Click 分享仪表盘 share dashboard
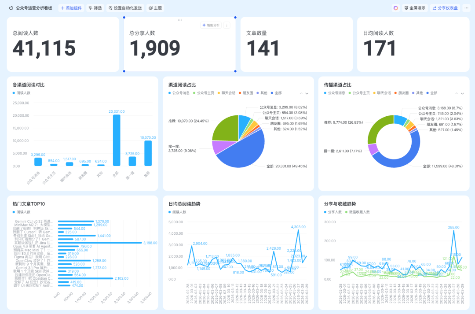Image resolution: width=475 pixels, height=314 pixels. [445, 8]
